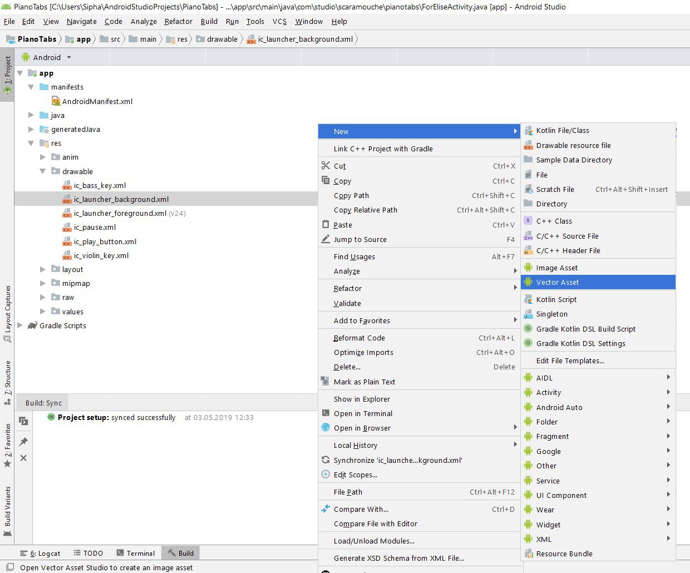Click the drawable breadcrumb
The height and width of the screenshot is (573, 690).
(218, 39)
